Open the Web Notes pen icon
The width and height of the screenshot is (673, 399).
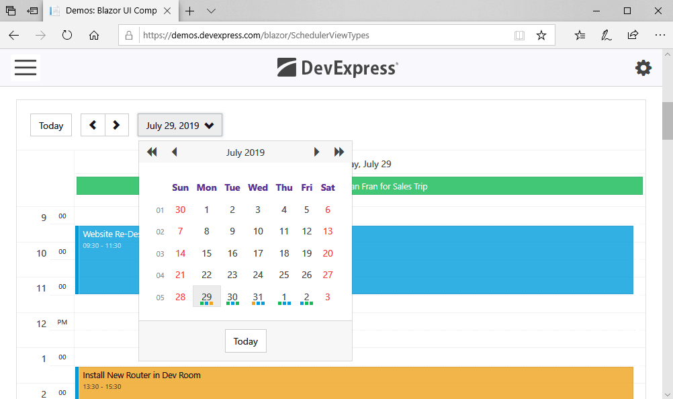tap(606, 34)
